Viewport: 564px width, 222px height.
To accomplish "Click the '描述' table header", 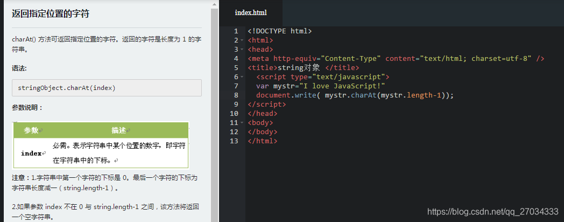I will point(120,130).
